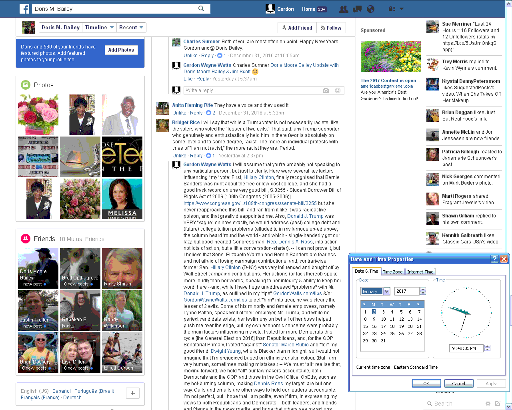Open the Privacy Shortcuts lock icon
The image size is (512, 410).
pyautogui.click(x=392, y=9)
